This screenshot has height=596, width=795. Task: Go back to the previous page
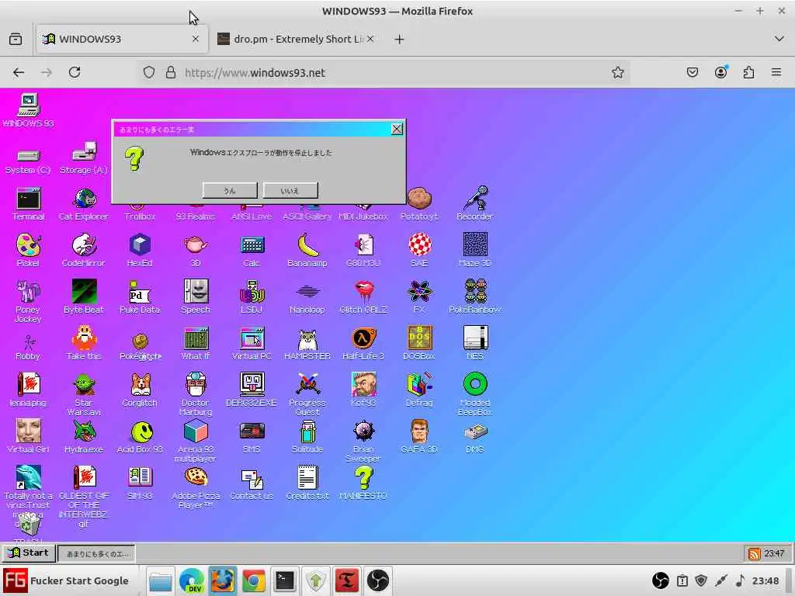pos(19,72)
